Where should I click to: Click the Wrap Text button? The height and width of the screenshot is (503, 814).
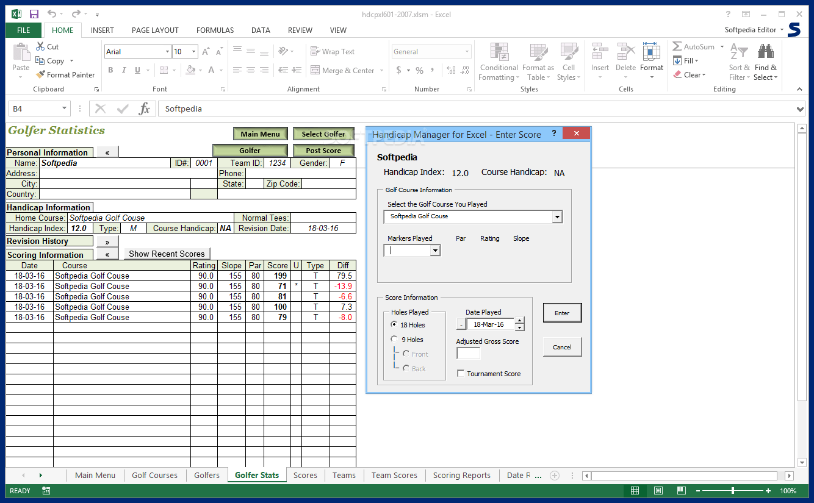(333, 52)
